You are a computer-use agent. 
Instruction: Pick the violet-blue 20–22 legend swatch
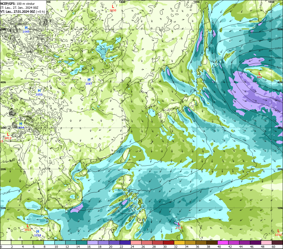click(114, 243)
